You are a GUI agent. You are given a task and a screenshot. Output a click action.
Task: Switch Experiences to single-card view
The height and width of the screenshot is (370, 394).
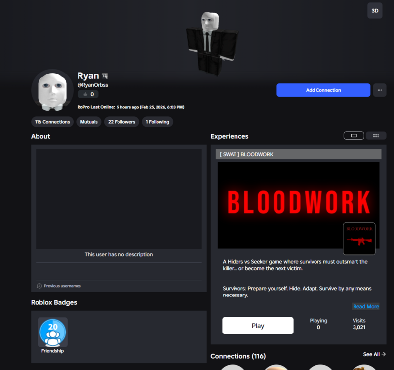[x=354, y=136]
